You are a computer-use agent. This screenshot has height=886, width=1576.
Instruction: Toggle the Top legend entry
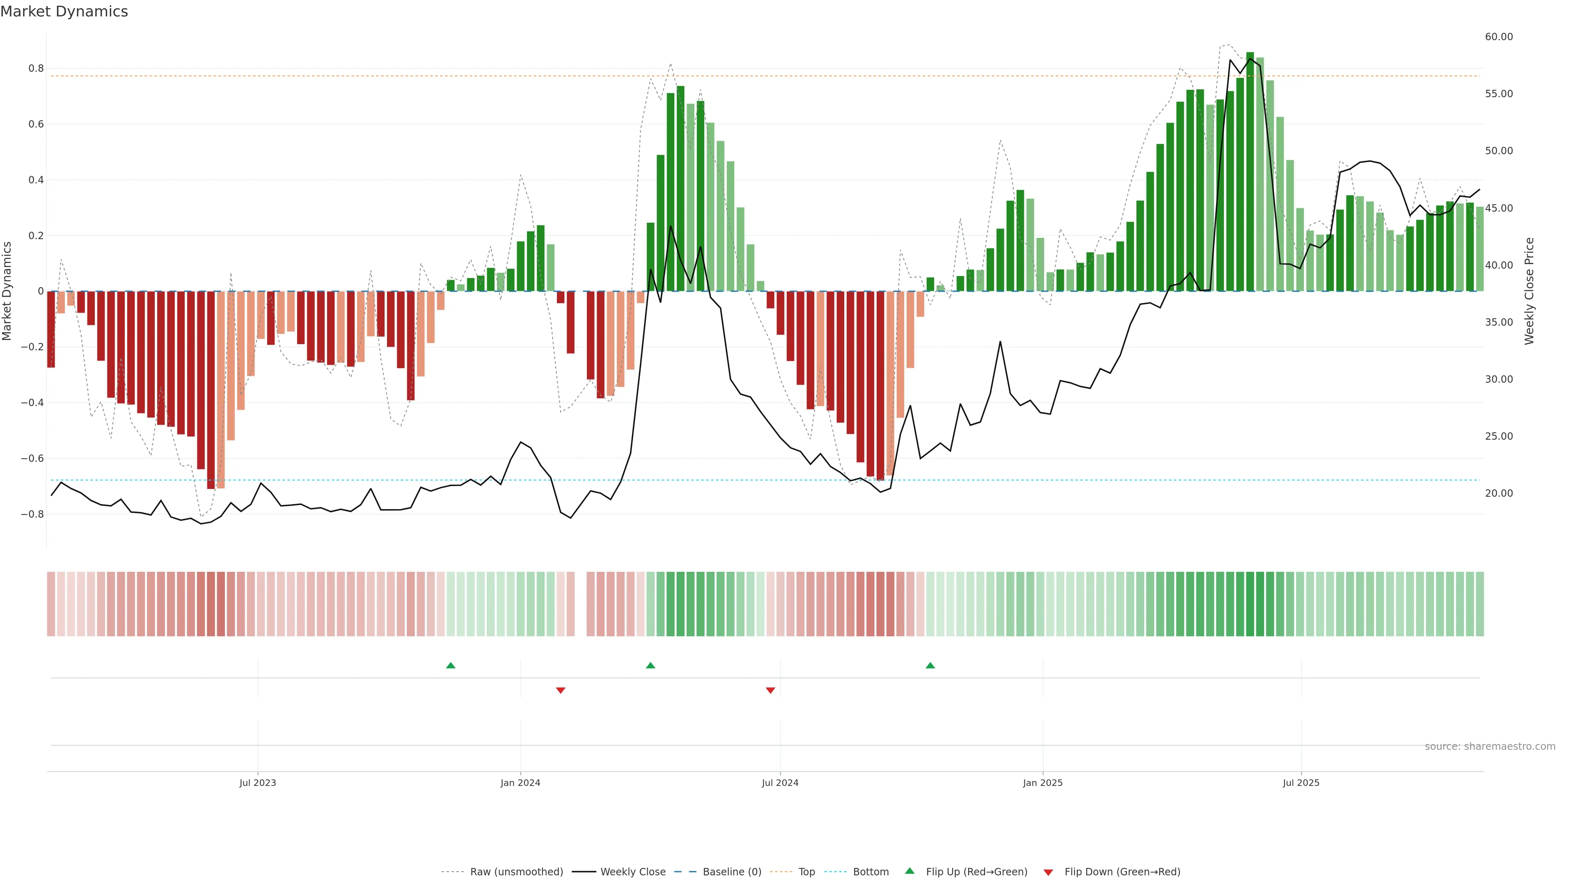click(x=806, y=872)
